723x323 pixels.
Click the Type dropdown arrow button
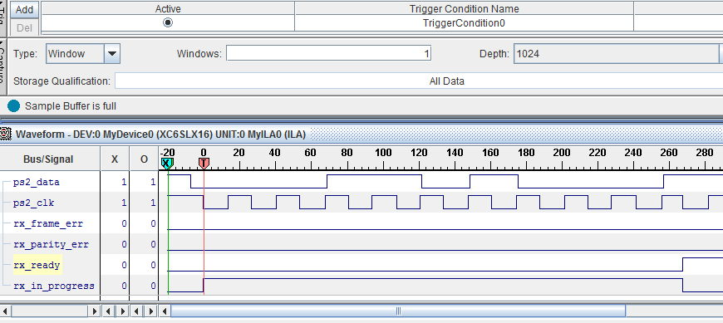coord(112,54)
